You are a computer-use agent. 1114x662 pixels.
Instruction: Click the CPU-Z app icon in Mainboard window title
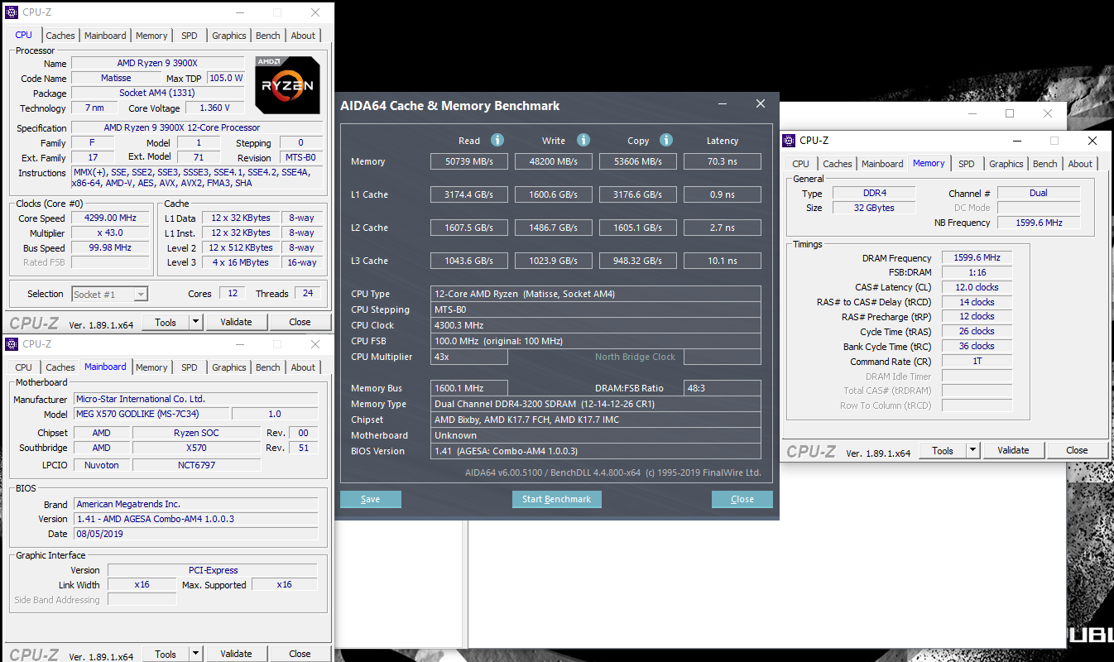pyautogui.click(x=12, y=344)
